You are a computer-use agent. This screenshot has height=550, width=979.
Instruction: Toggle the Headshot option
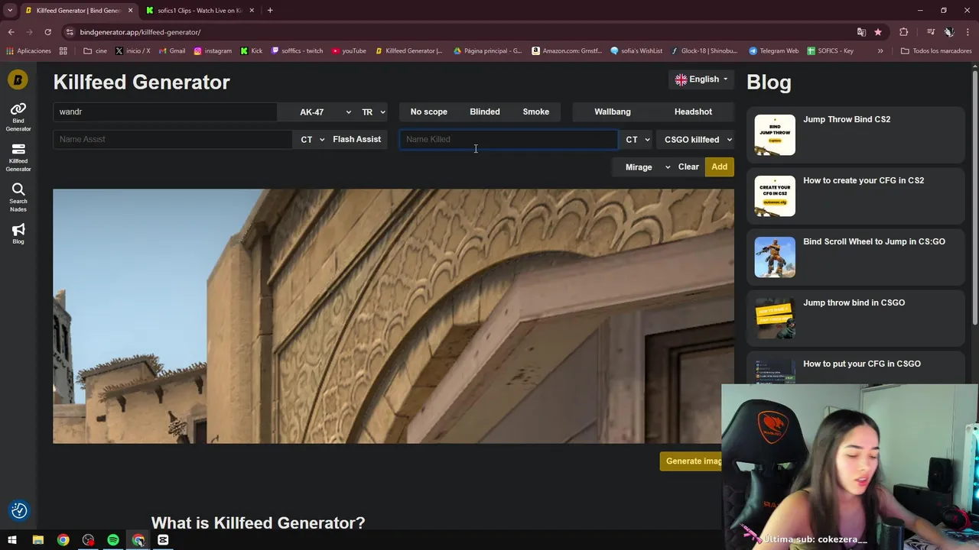(693, 112)
